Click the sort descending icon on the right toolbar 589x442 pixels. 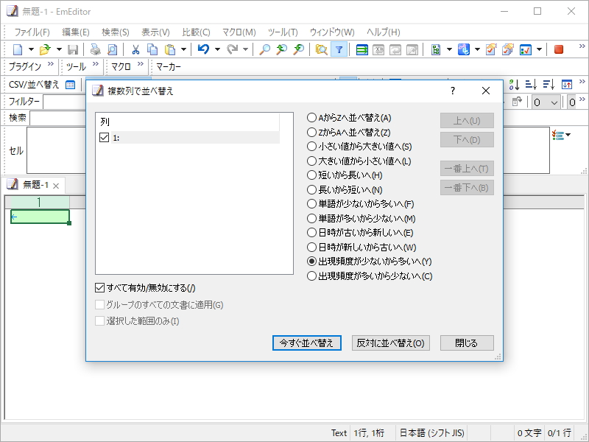tap(549, 85)
